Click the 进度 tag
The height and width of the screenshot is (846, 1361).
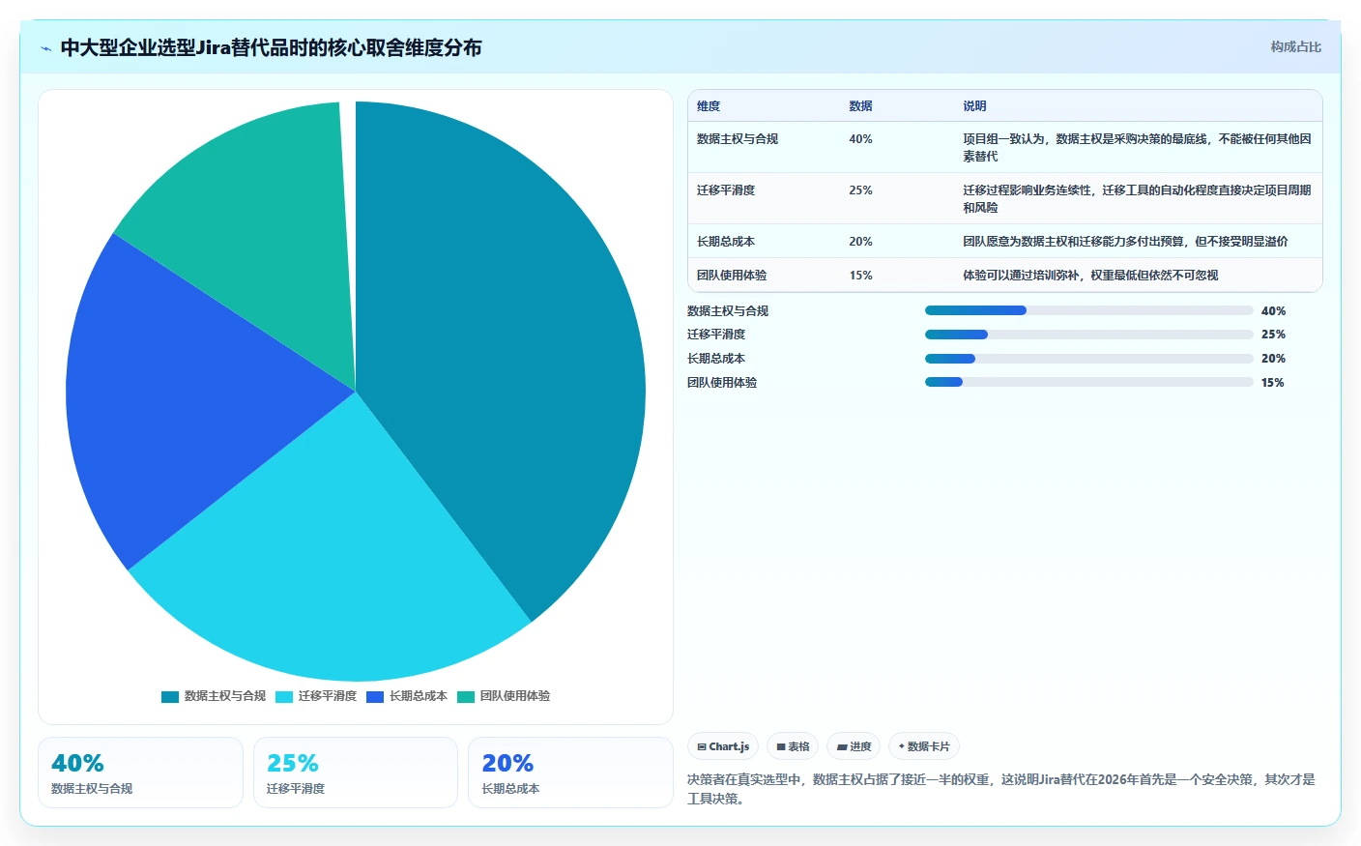tap(854, 746)
